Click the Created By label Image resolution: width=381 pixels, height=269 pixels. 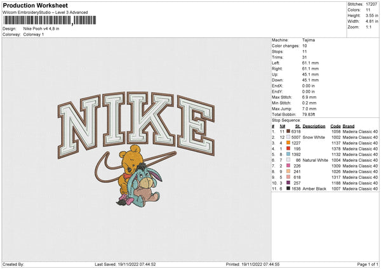pos(13,265)
